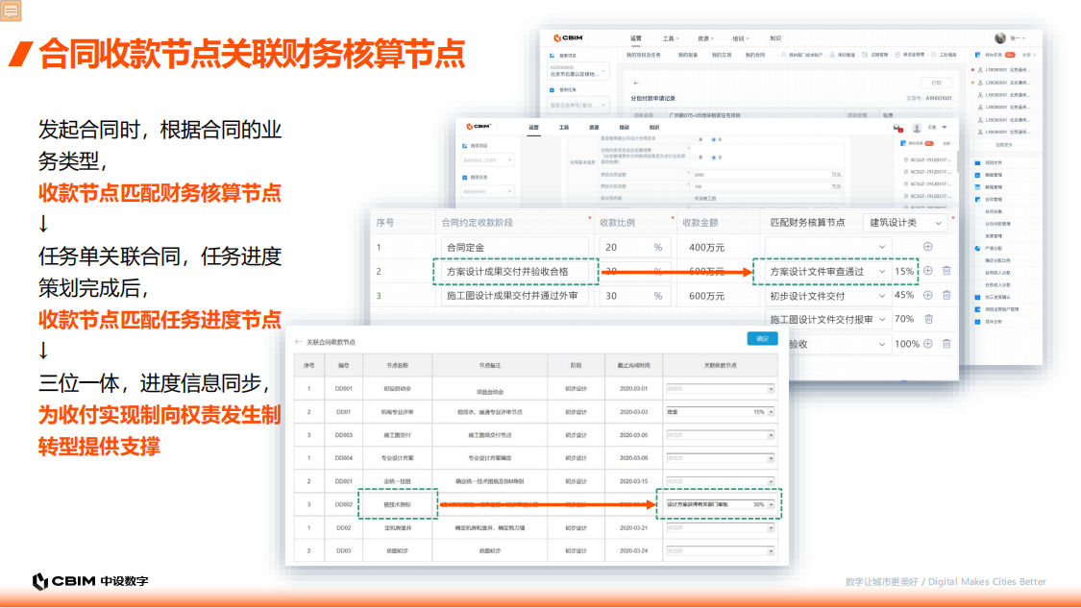Click 全部 beside 待办任务 in the back window
The width and height of the screenshot is (1081, 608).
click(1027, 55)
